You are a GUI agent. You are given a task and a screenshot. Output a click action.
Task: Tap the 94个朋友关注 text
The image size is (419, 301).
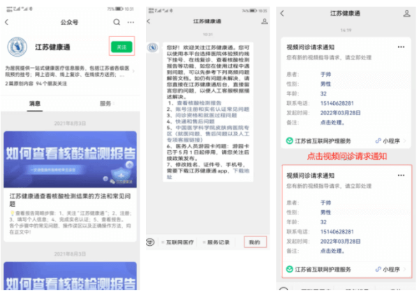52,84
